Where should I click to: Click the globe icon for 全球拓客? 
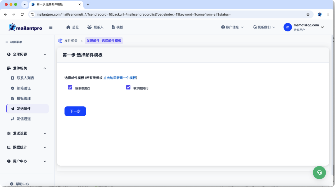[9, 54]
